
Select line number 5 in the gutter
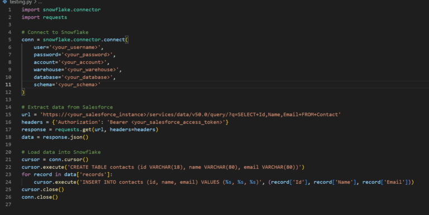pos(10,40)
